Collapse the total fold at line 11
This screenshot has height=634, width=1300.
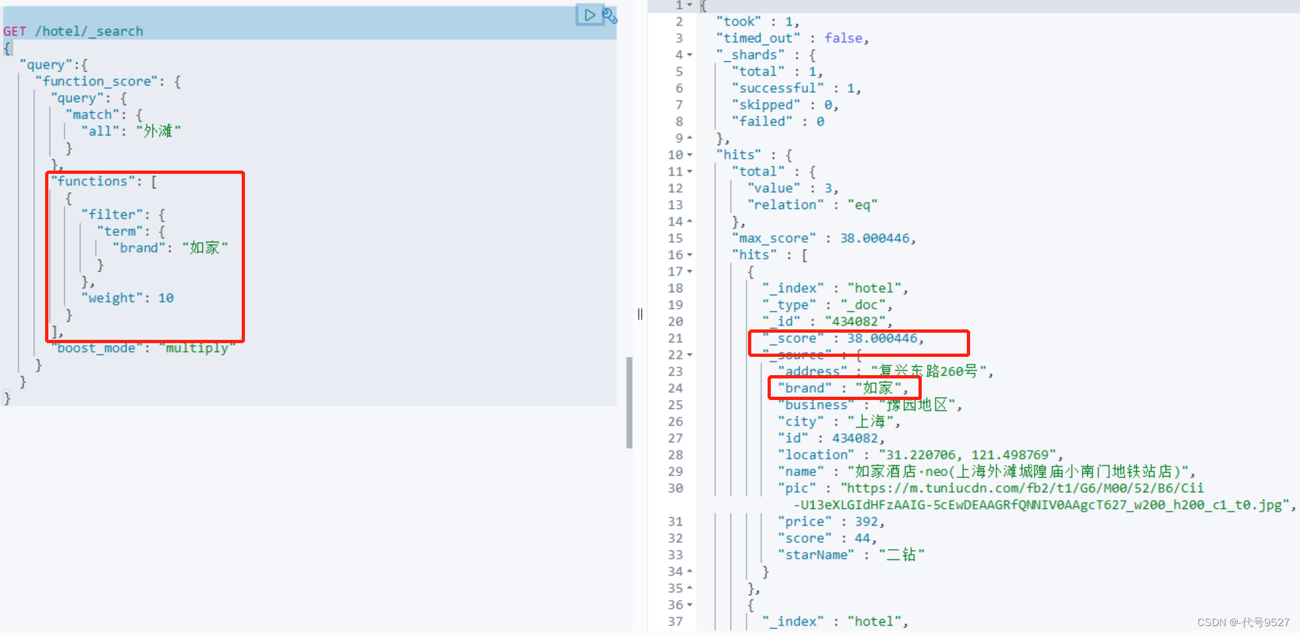pyautogui.click(x=689, y=171)
